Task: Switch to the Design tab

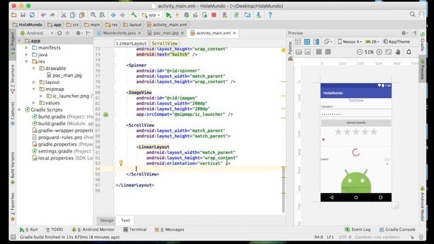Action: coord(107,220)
